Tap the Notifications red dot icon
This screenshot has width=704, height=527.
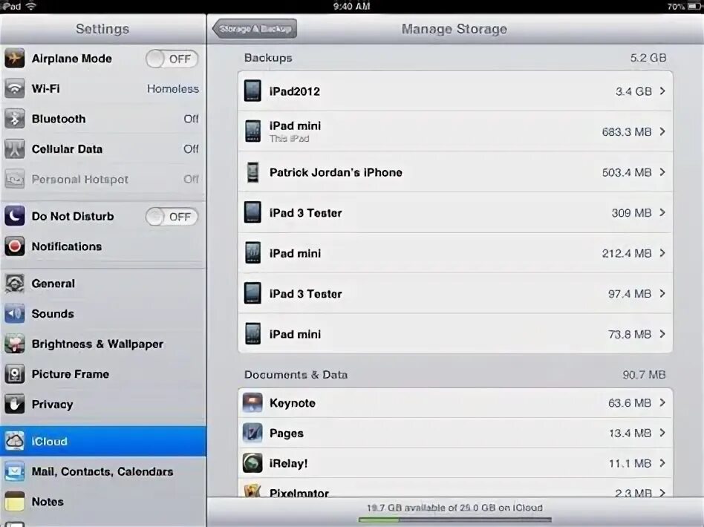click(14, 246)
